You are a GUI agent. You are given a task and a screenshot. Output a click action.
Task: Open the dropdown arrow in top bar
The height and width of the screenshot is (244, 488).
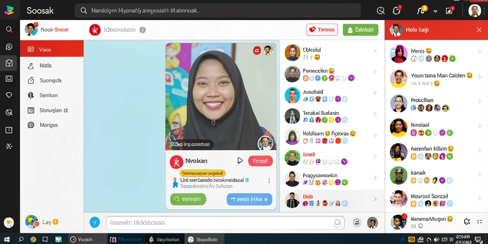point(436,11)
